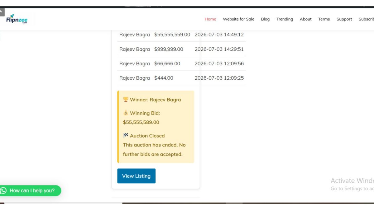Click How can I help you button
The width and height of the screenshot is (374, 210).
[31, 190]
